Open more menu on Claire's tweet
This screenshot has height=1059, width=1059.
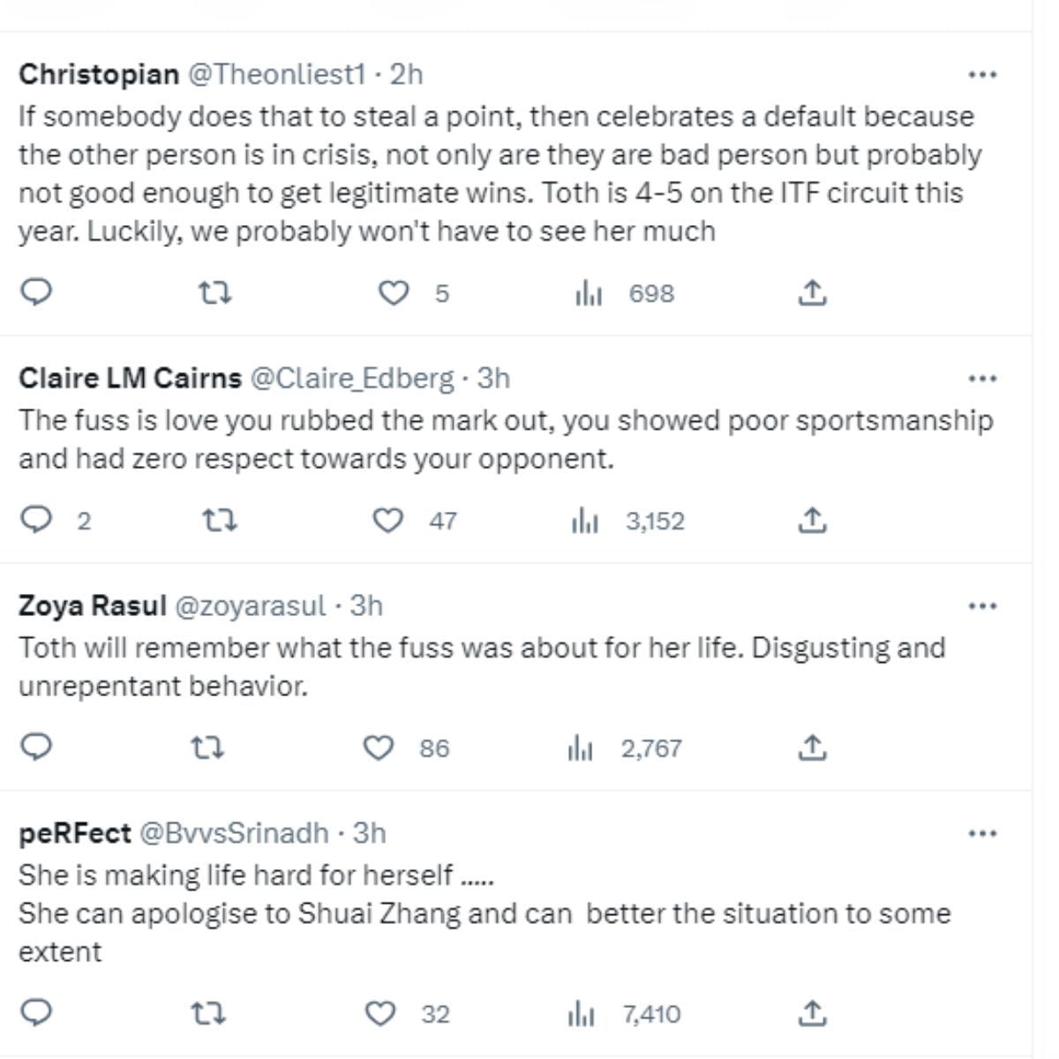click(982, 379)
